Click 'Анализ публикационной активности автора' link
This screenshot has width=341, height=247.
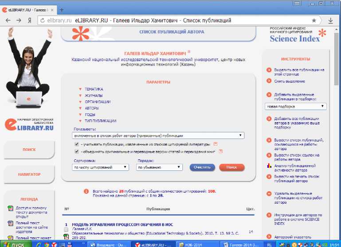click(295, 168)
